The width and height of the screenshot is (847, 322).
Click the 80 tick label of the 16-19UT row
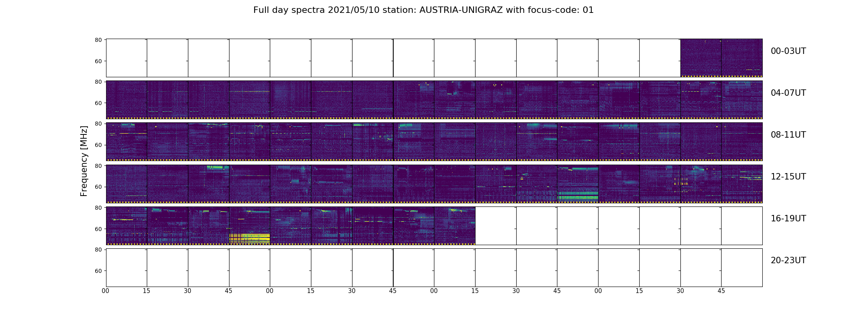pos(98,208)
